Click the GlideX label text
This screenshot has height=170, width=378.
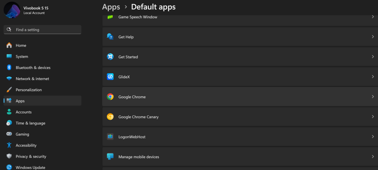click(x=124, y=77)
